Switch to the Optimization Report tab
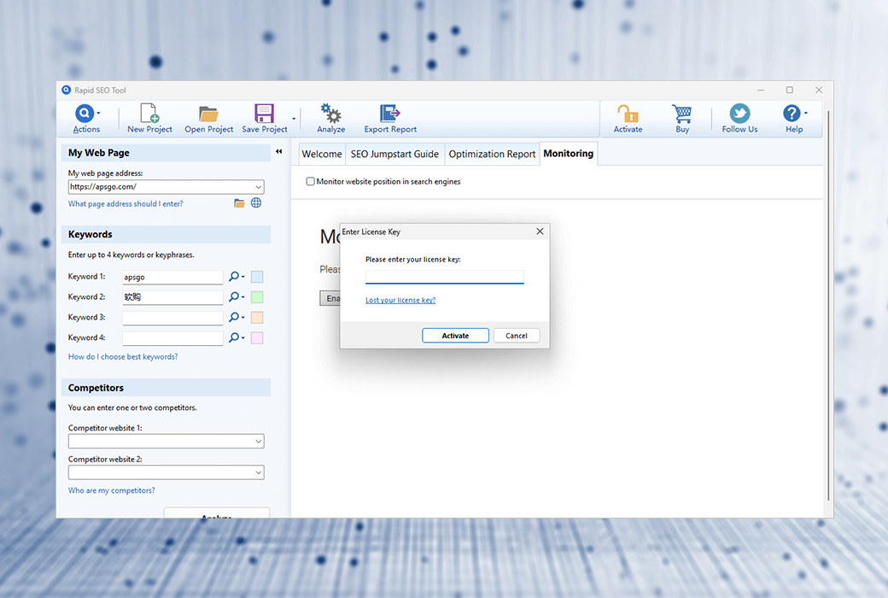Viewport: 888px width, 598px height. click(x=492, y=155)
